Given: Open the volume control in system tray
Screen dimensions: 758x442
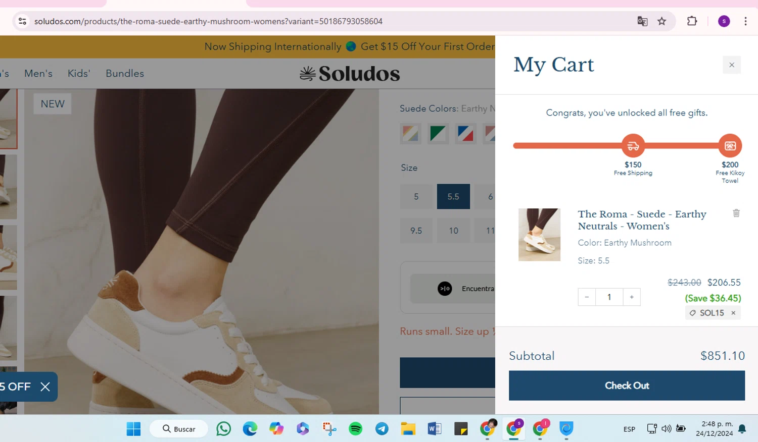Looking at the screenshot, I should point(667,429).
